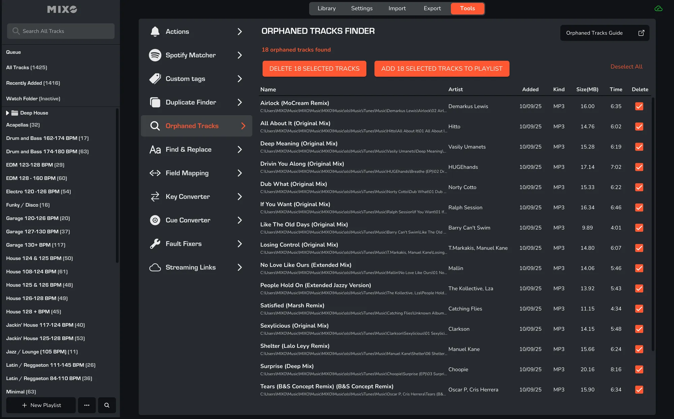Screen dimensions: 674x419
Task: Click the Fault Fixers wrench icon
Action: [155, 244]
